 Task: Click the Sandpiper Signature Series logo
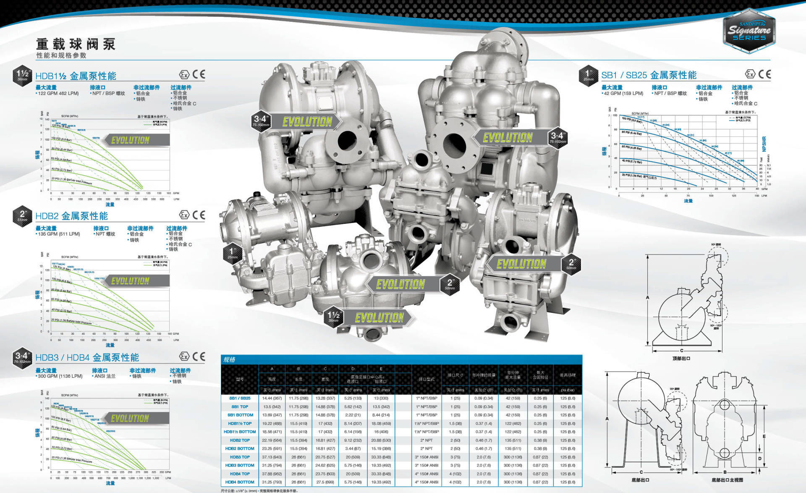[x=749, y=31]
